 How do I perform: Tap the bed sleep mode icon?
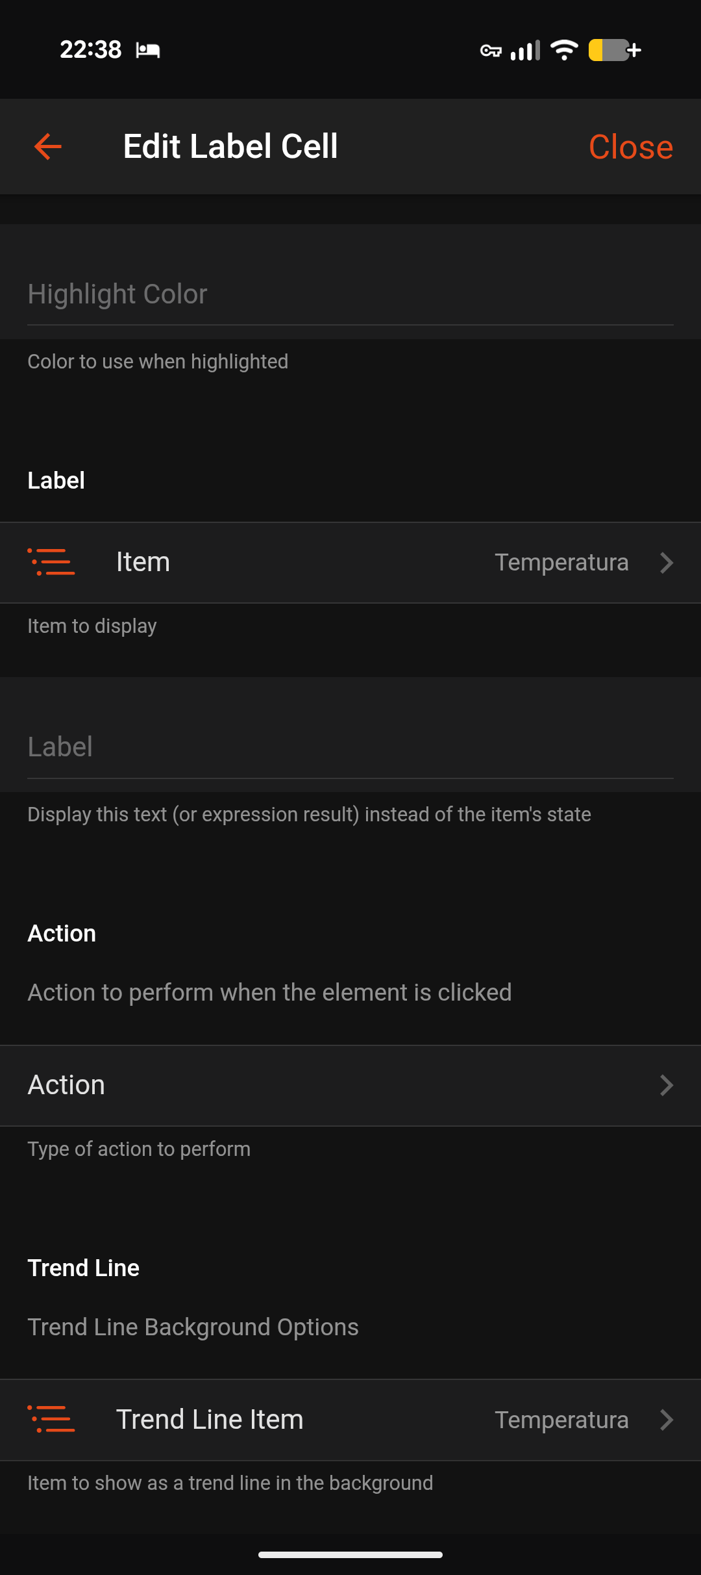(148, 50)
